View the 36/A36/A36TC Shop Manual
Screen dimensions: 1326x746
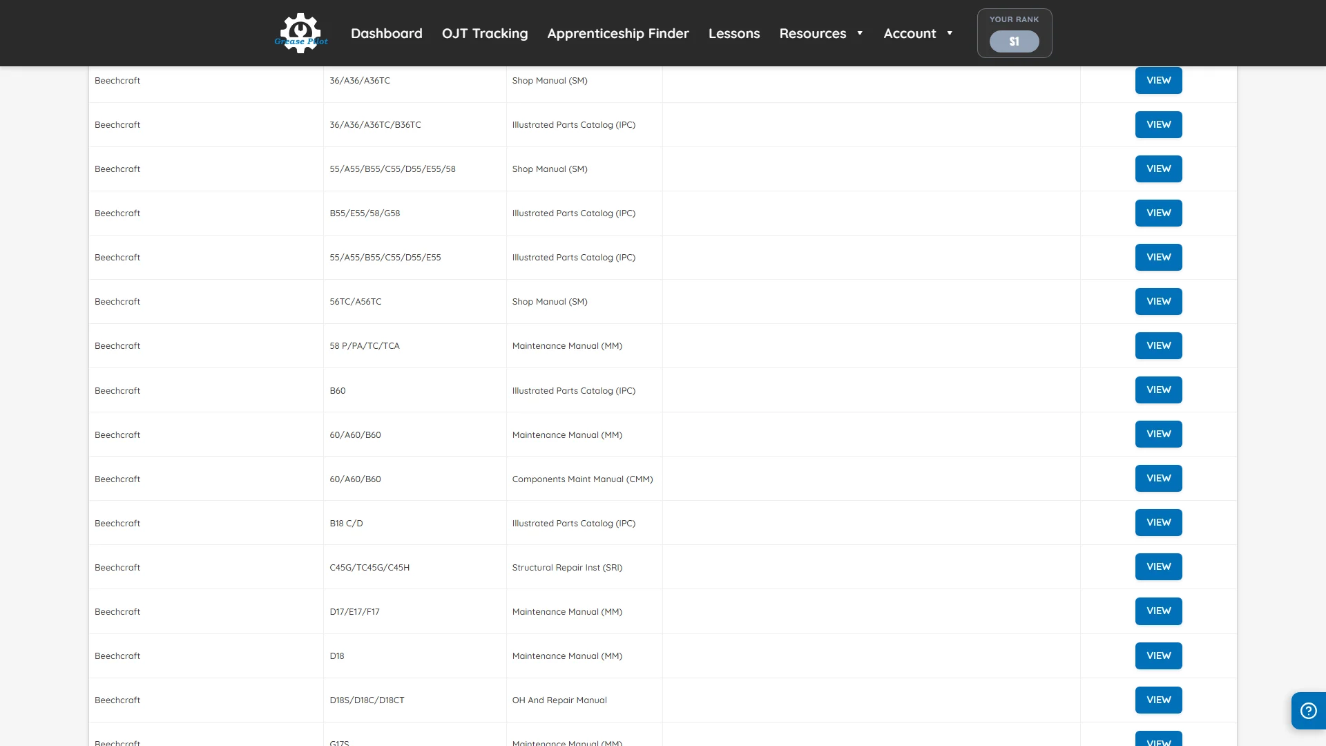1159,80
